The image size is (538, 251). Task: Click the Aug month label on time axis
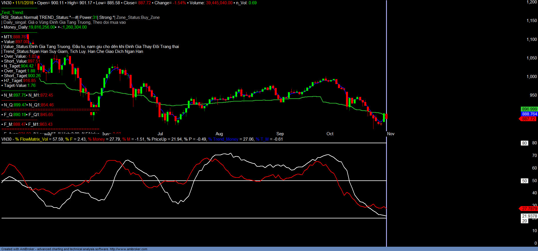tap(219, 134)
